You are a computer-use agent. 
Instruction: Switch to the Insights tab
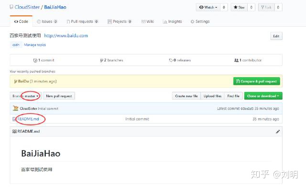pyautogui.click(x=172, y=21)
